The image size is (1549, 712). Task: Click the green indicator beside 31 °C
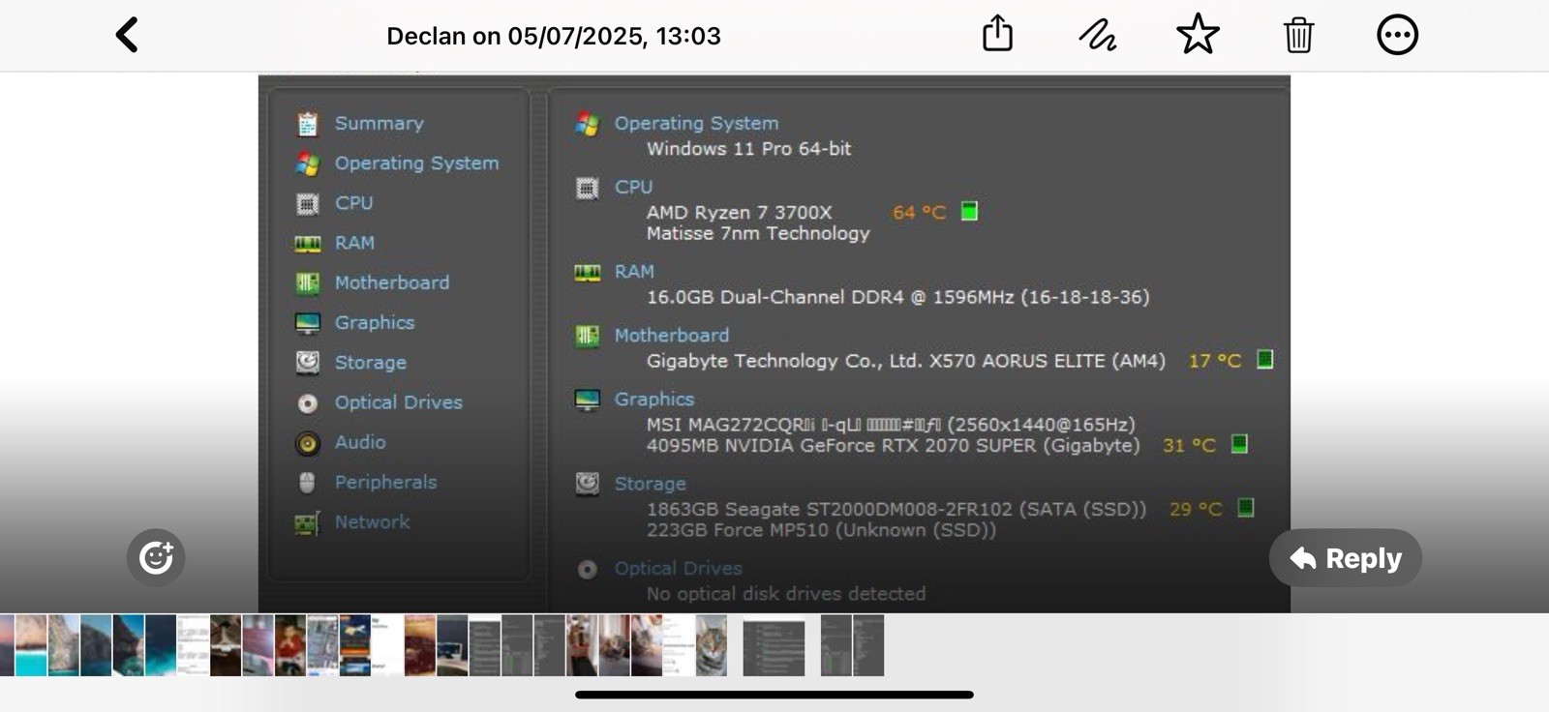[x=1239, y=444]
